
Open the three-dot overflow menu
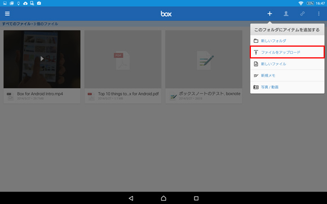coord(319,13)
